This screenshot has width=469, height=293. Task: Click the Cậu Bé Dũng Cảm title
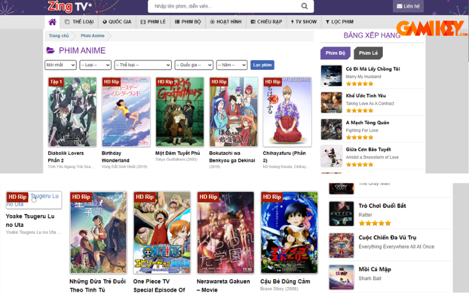(x=285, y=281)
